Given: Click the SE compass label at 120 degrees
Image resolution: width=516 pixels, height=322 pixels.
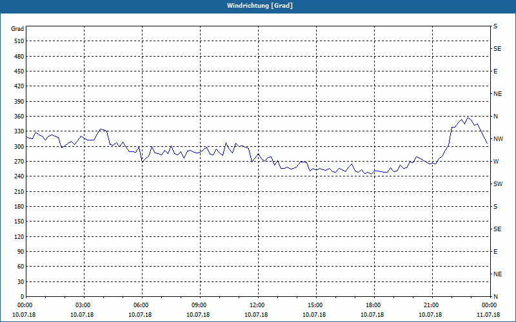Looking at the screenshot, I should point(497,229).
